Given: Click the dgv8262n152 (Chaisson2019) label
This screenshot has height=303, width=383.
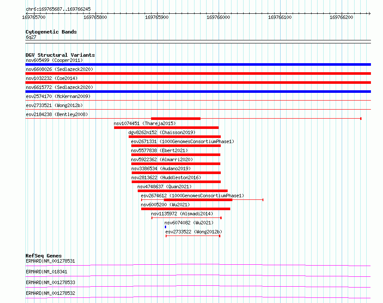Looking at the screenshot, I should pos(162,132).
